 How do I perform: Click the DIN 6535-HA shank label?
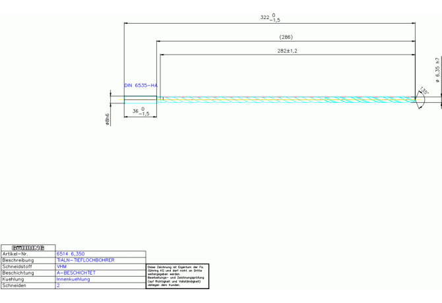click(x=141, y=86)
